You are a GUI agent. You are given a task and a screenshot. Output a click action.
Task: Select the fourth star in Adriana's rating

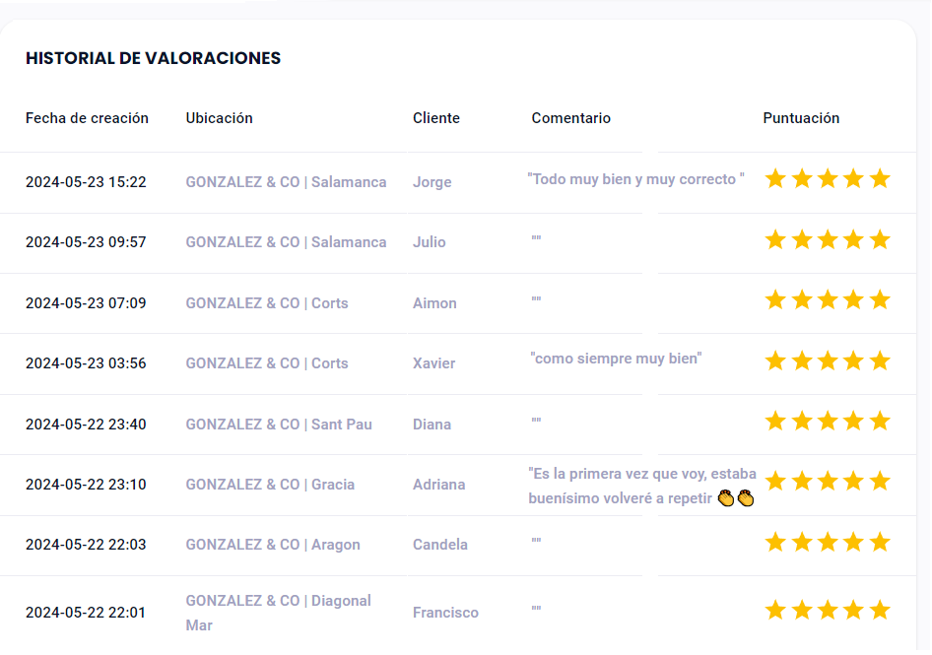[x=854, y=481]
